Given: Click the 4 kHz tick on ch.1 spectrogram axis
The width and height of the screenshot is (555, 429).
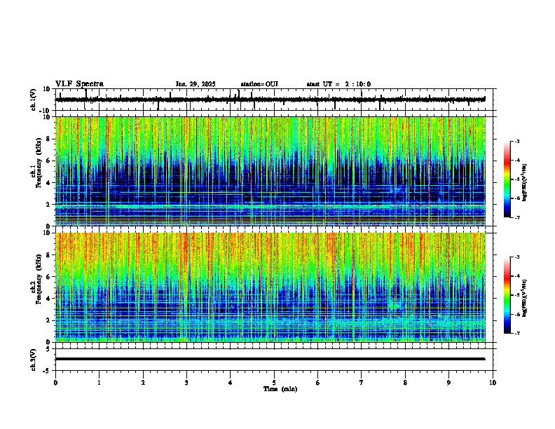Looking at the screenshot, I should pos(49,183).
